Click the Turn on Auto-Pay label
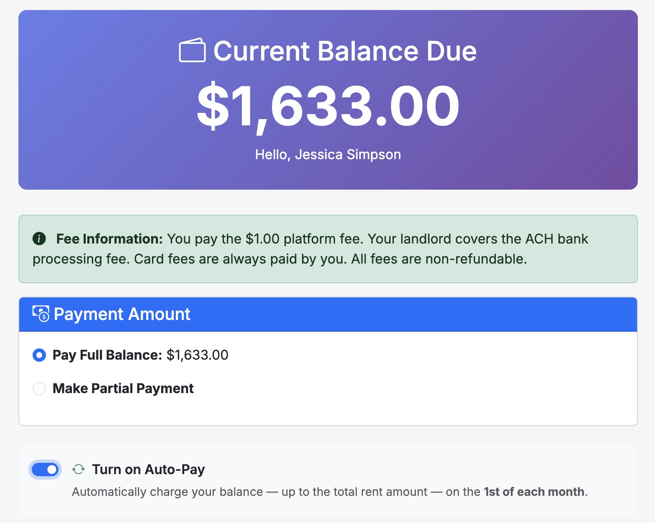655x523 pixels. [x=148, y=469]
